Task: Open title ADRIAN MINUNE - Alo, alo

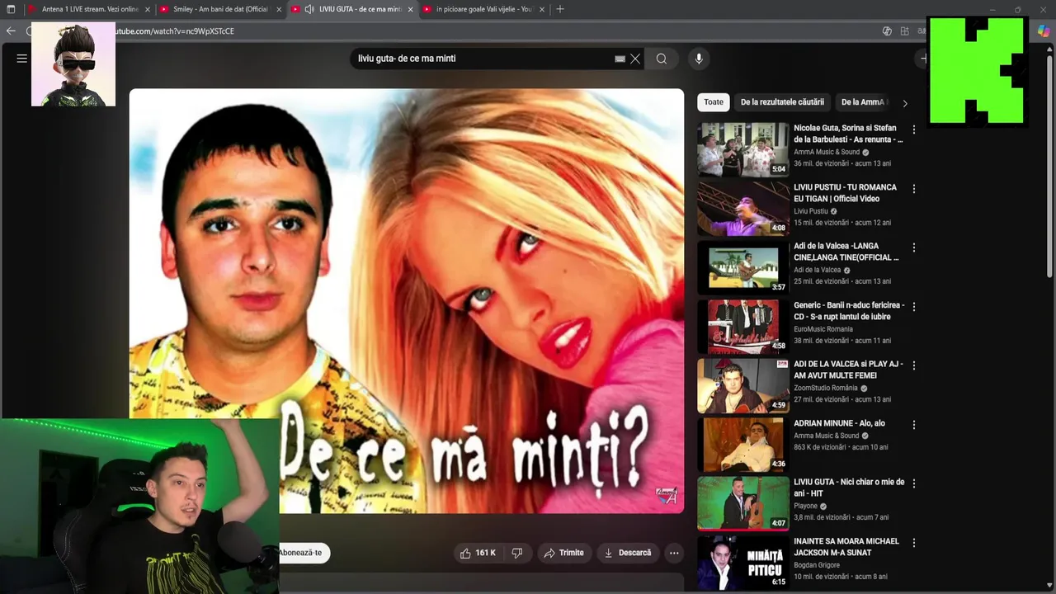Action: point(839,423)
